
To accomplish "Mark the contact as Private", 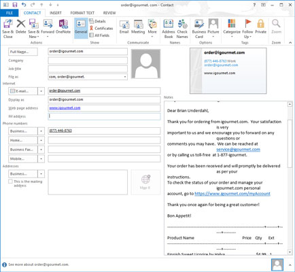I will click(x=261, y=27).
